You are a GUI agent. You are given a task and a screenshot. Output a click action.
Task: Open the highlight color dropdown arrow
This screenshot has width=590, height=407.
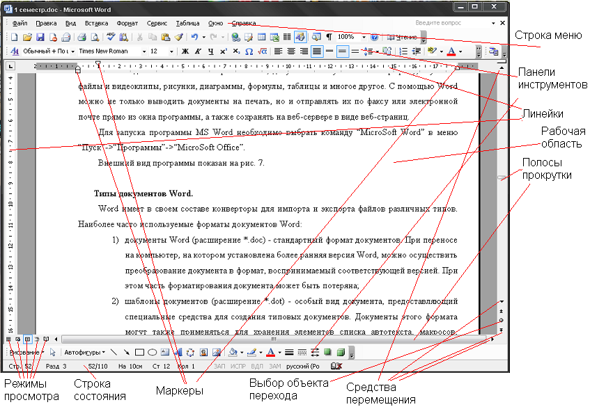point(442,51)
